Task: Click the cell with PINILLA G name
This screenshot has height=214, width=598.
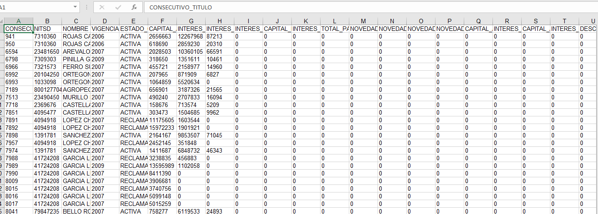Action: tap(76, 59)
